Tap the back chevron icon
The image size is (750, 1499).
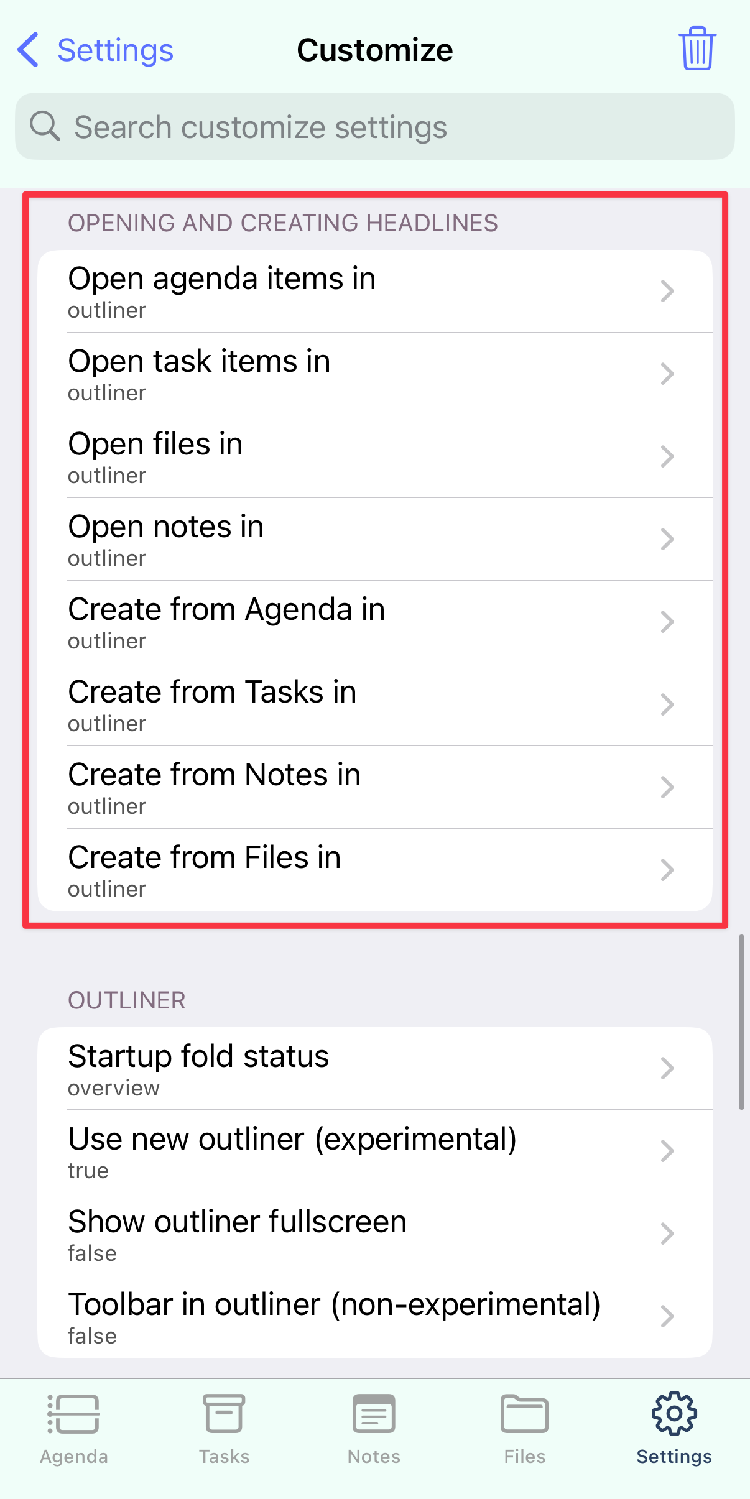[29, 50]
